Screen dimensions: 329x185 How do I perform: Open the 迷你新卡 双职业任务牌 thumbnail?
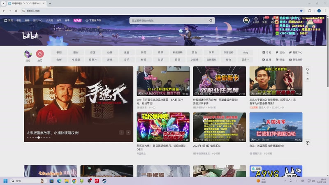(220, 81)
